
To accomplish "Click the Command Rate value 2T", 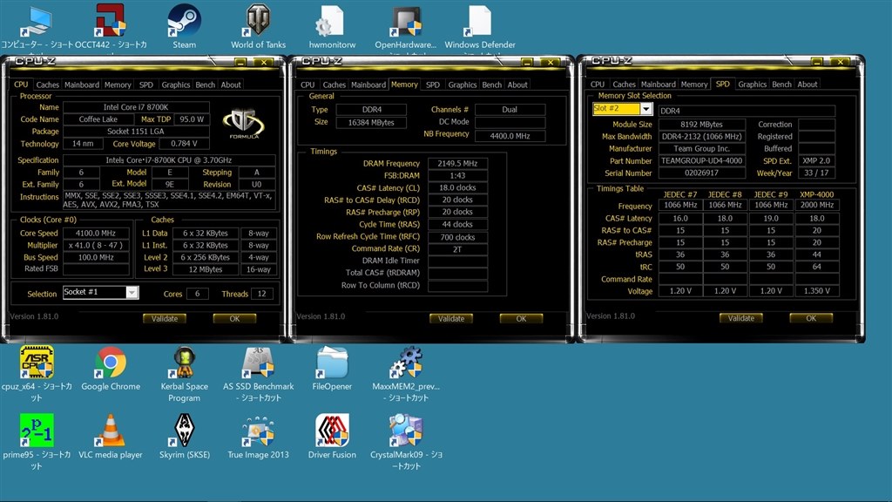I will pyautogui.click(x=457, y=248).
